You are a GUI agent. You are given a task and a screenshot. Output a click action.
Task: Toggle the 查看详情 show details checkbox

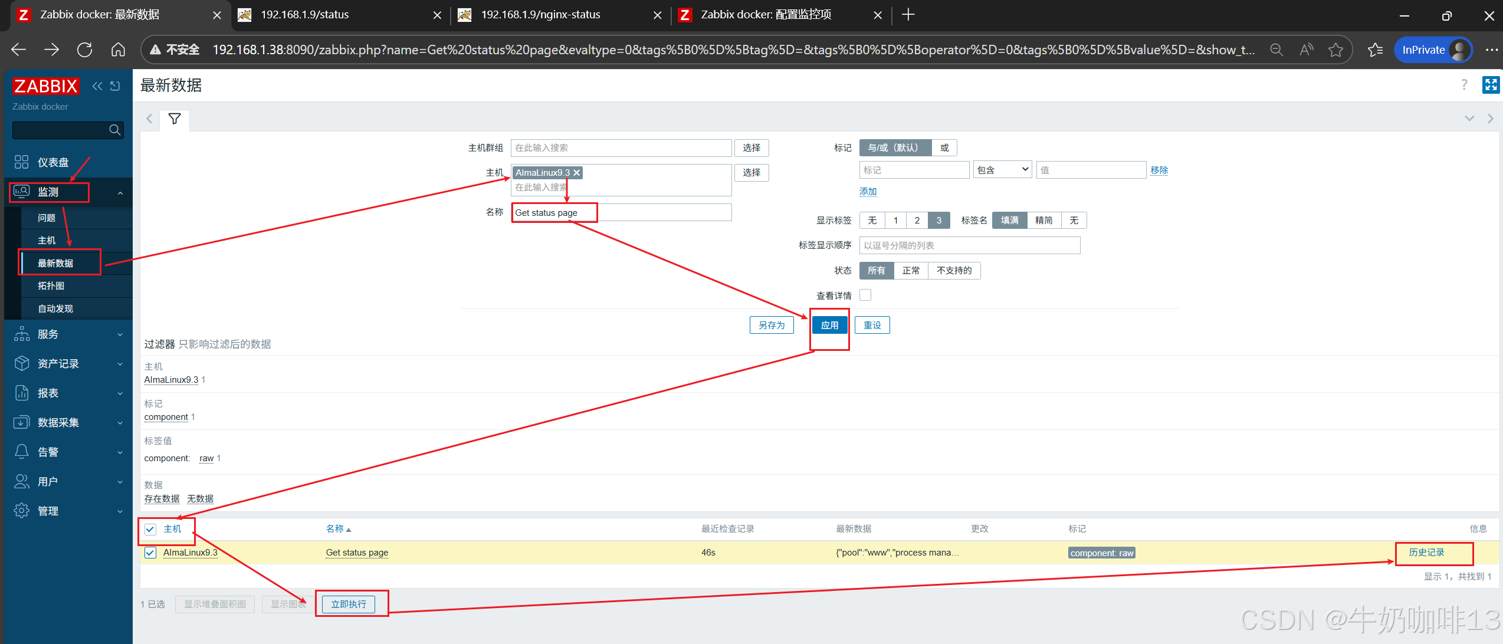865,295
